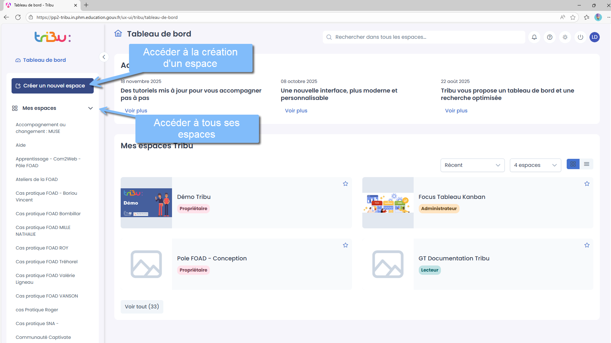
Task: Open Cas pratique FOAD ROY
Action: coord(42,248)
